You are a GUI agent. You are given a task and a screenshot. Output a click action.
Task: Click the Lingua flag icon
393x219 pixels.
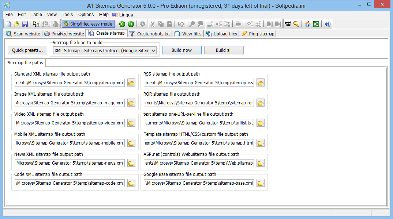coord(115,15)
